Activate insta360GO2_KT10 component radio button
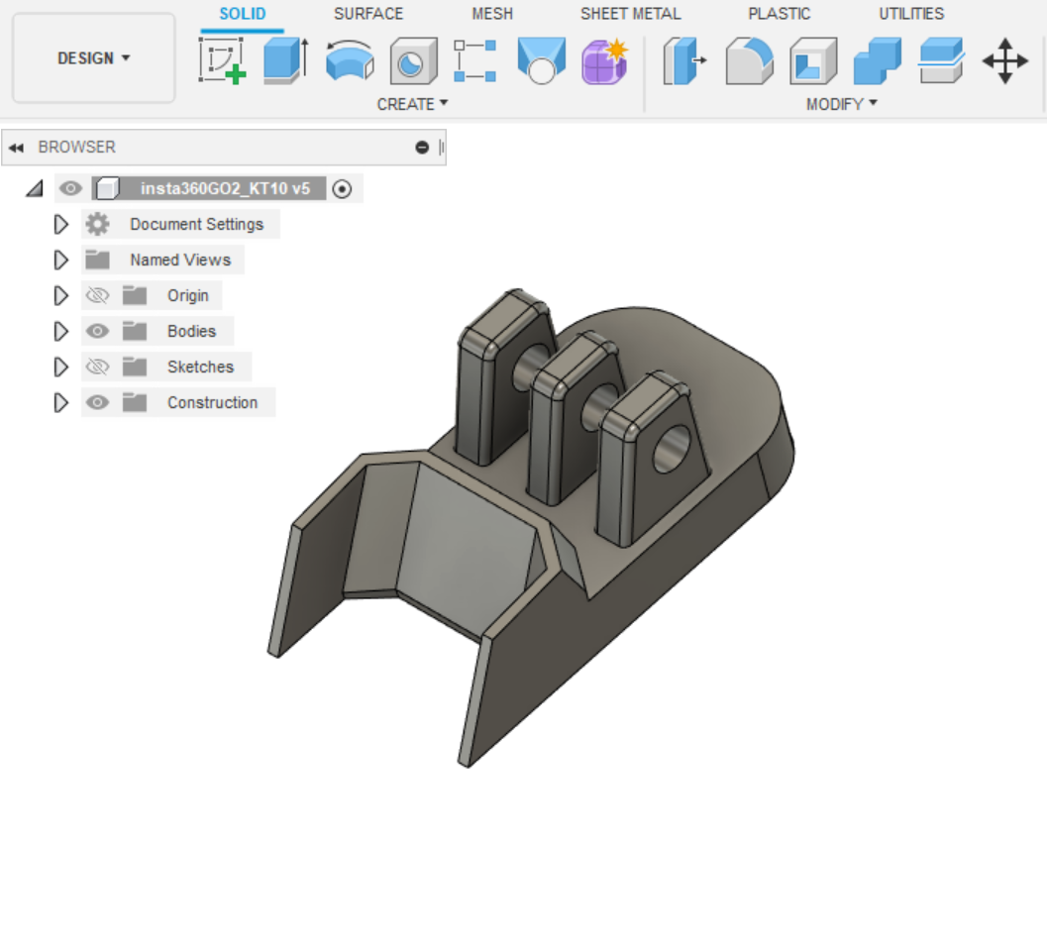The width and height of the screenshot is (1047, 949). click(343, 188)
